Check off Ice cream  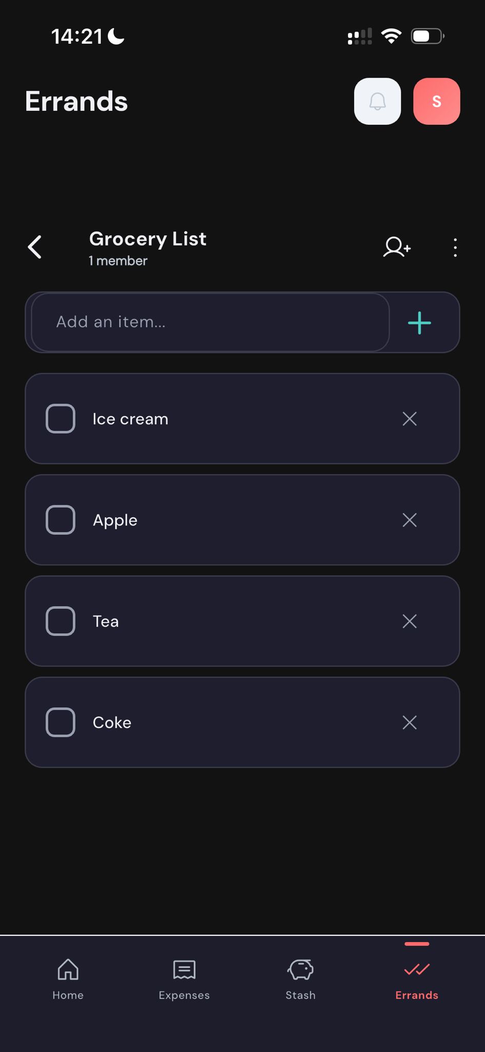[61, 419]
